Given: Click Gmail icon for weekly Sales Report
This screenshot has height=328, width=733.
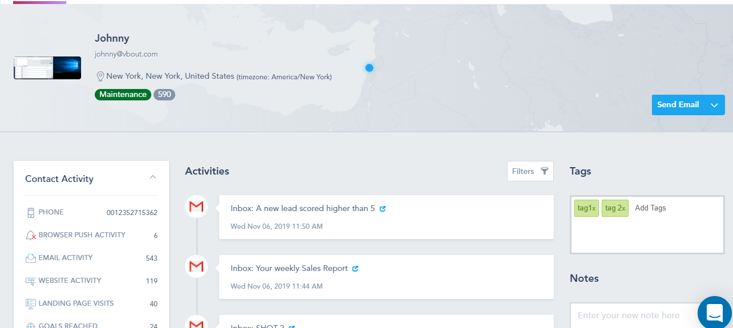Looking at the screenshot, I should click(196, 266).
